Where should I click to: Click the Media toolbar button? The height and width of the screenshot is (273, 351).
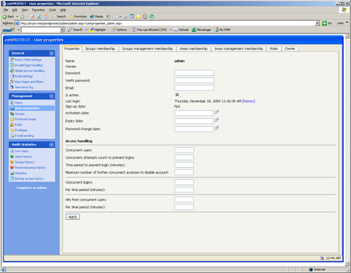click(x=97, y=17)
